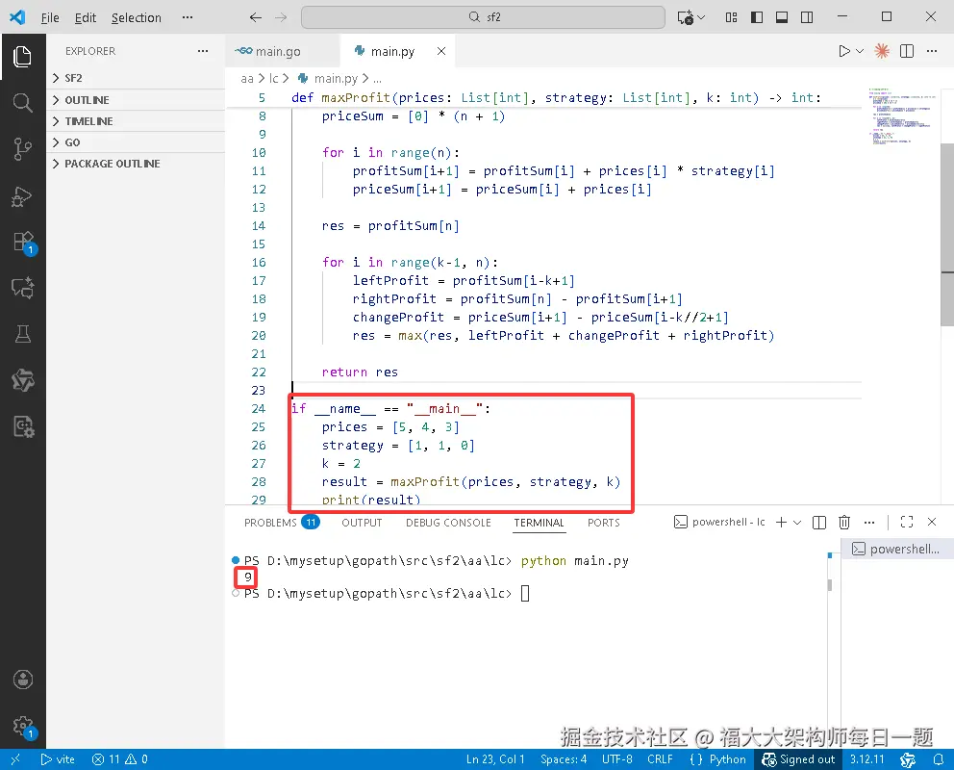Change encoding via UTF-8
954x770 pixels.
[617, 759]
